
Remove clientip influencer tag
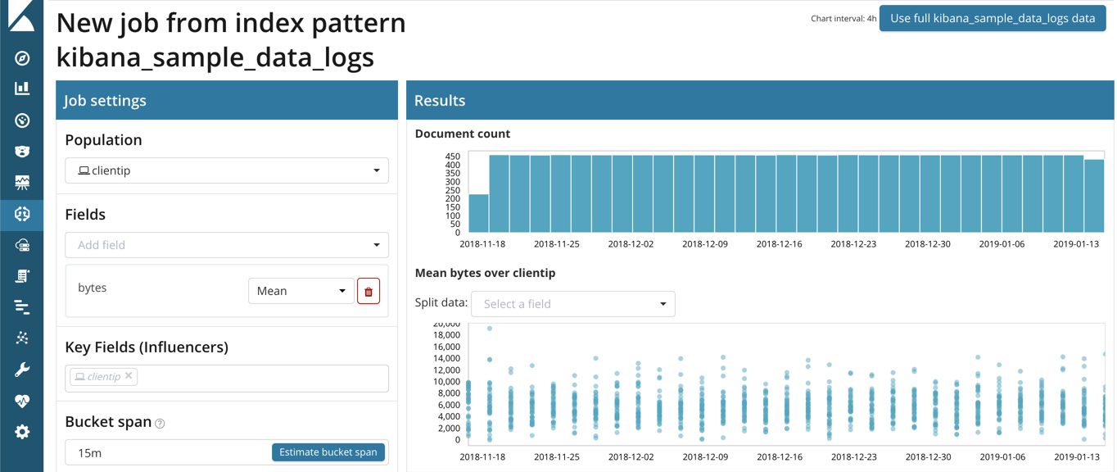[x=129, y=376]
